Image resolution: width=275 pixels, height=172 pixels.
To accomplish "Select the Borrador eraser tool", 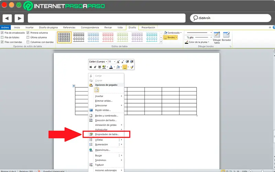I will (226, 35).
